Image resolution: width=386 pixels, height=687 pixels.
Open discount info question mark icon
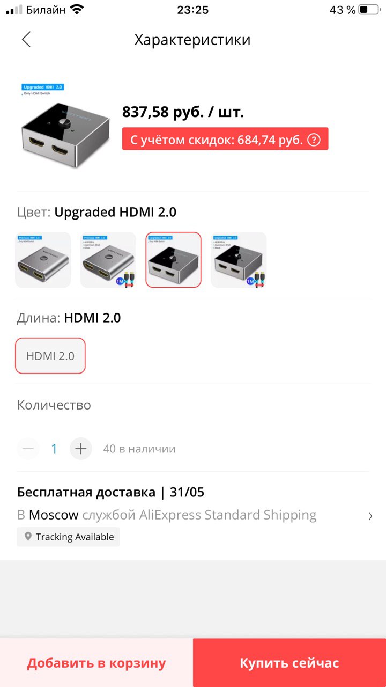[314, 140]
